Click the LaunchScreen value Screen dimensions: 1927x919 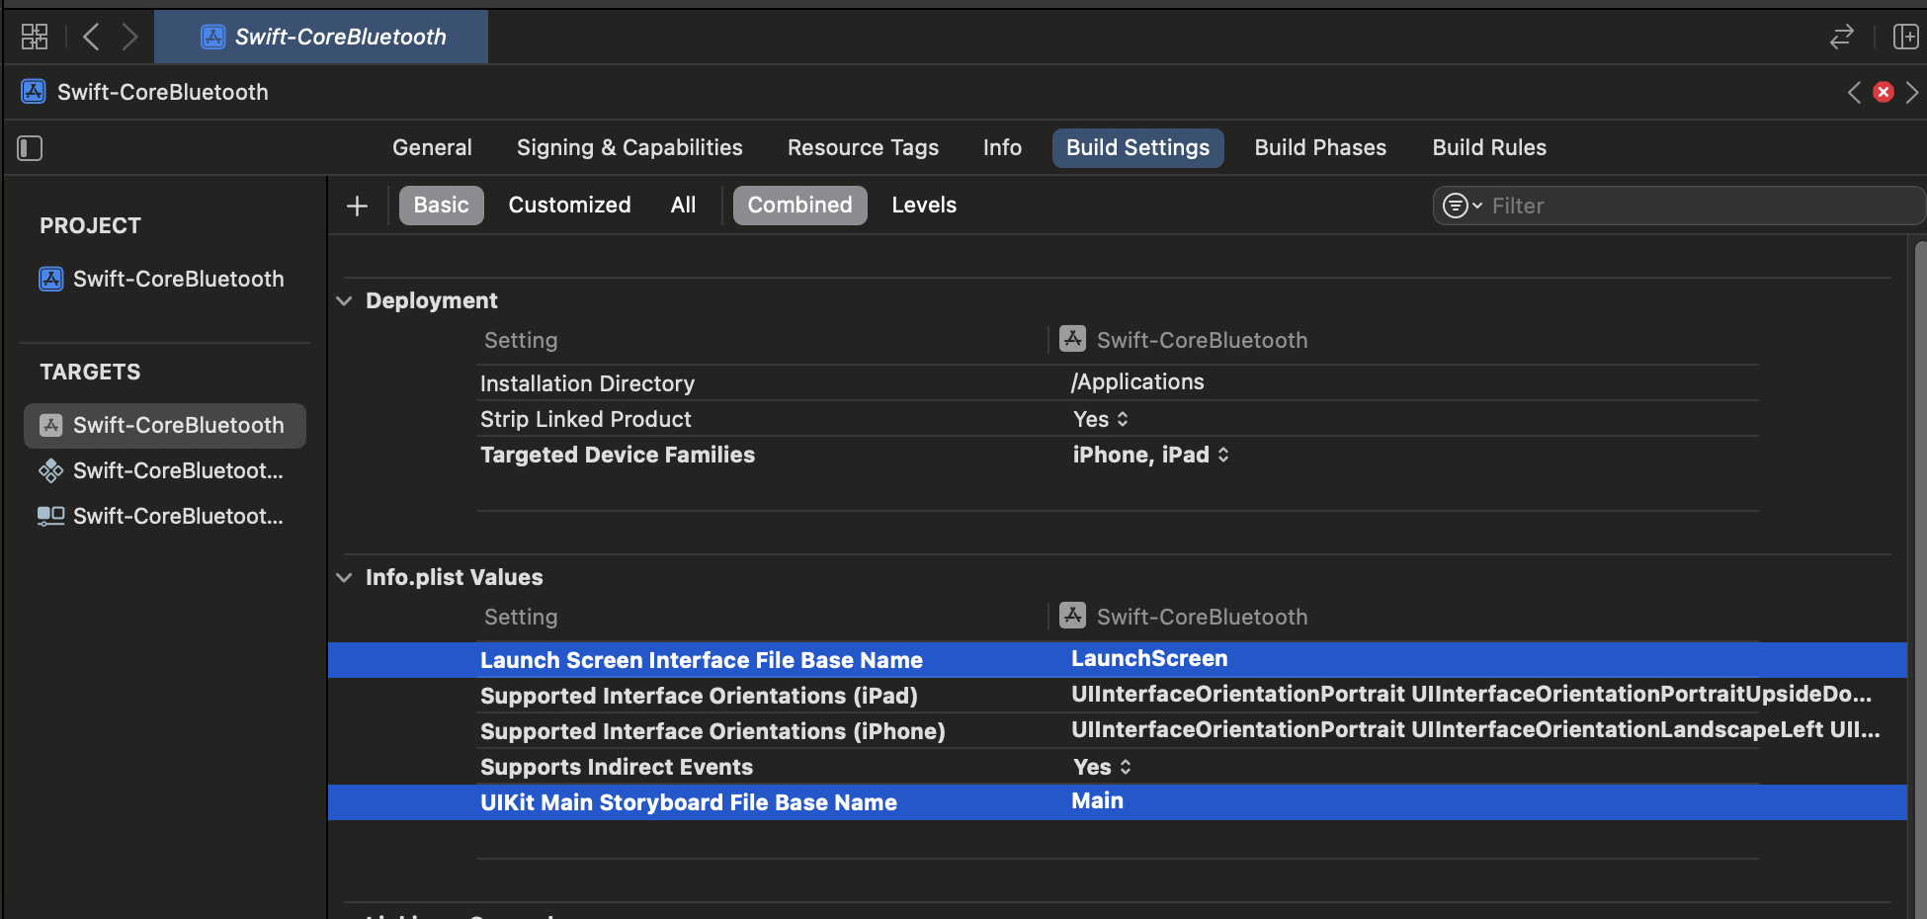(1149, 658)
